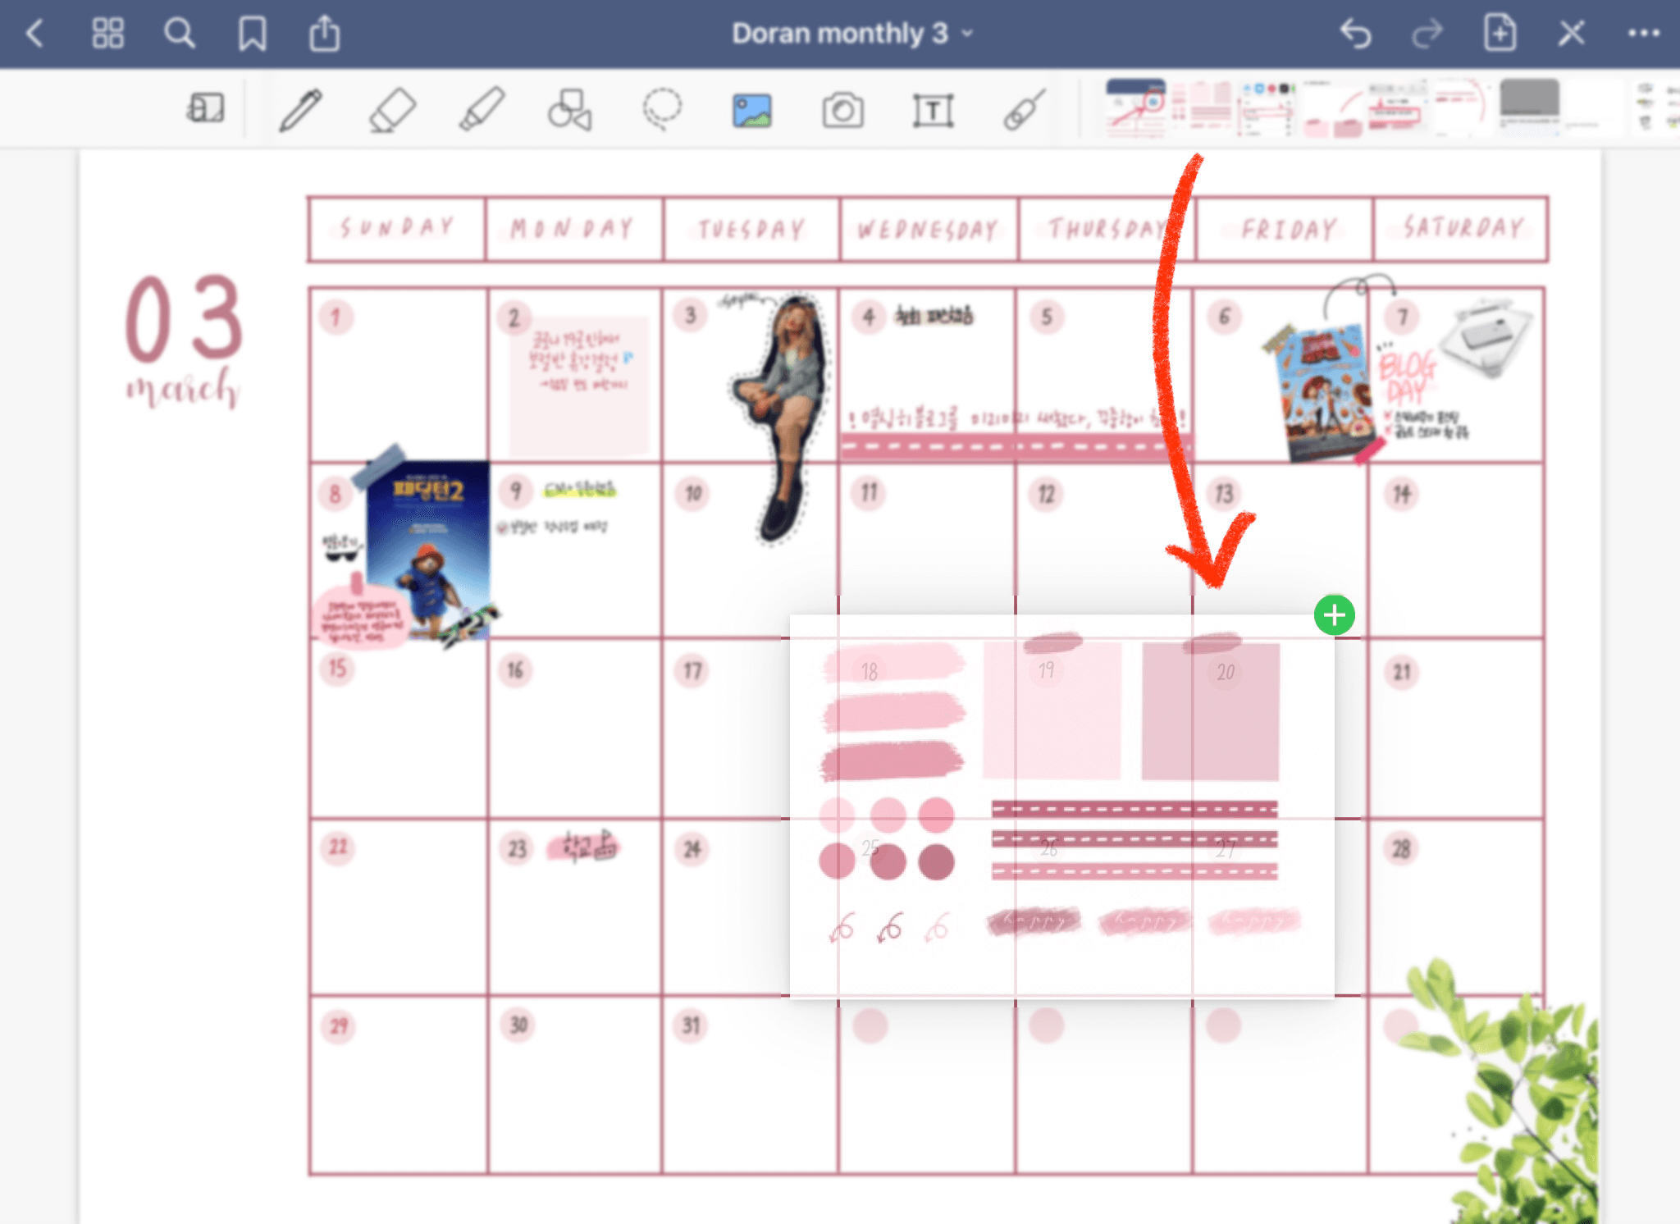Open the Image insert tool
This screenshot has width=1680, height=1224.
[751, 110]
